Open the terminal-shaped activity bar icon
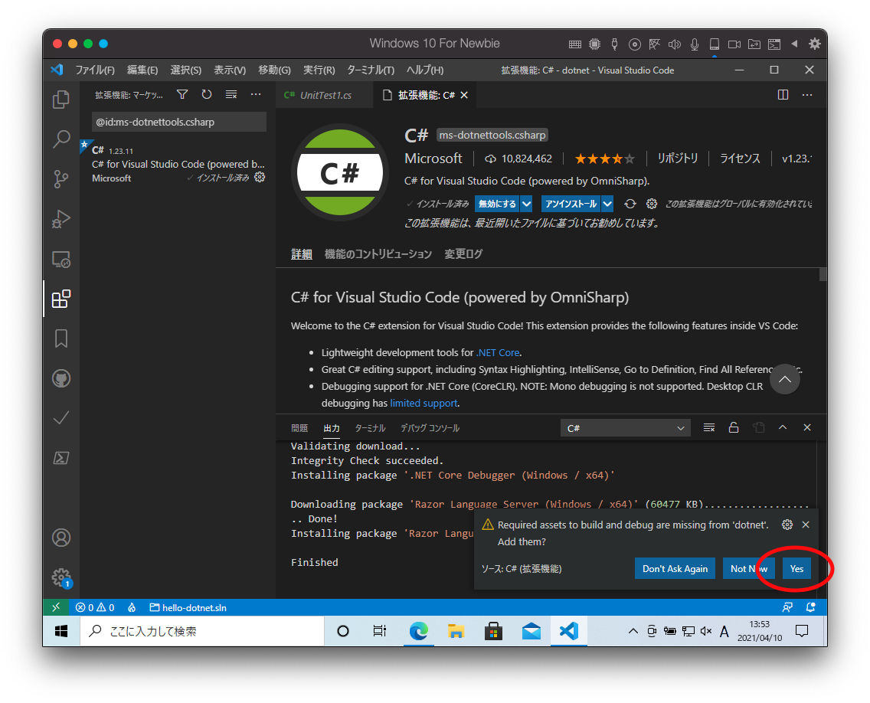Image resolution: width=870 pixels, height=703 pixels. (x=61, y=458)
